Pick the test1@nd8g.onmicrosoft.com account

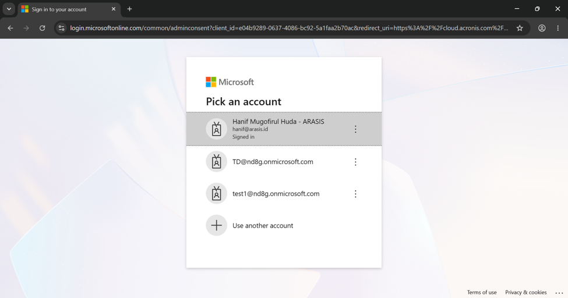(284, 194)
